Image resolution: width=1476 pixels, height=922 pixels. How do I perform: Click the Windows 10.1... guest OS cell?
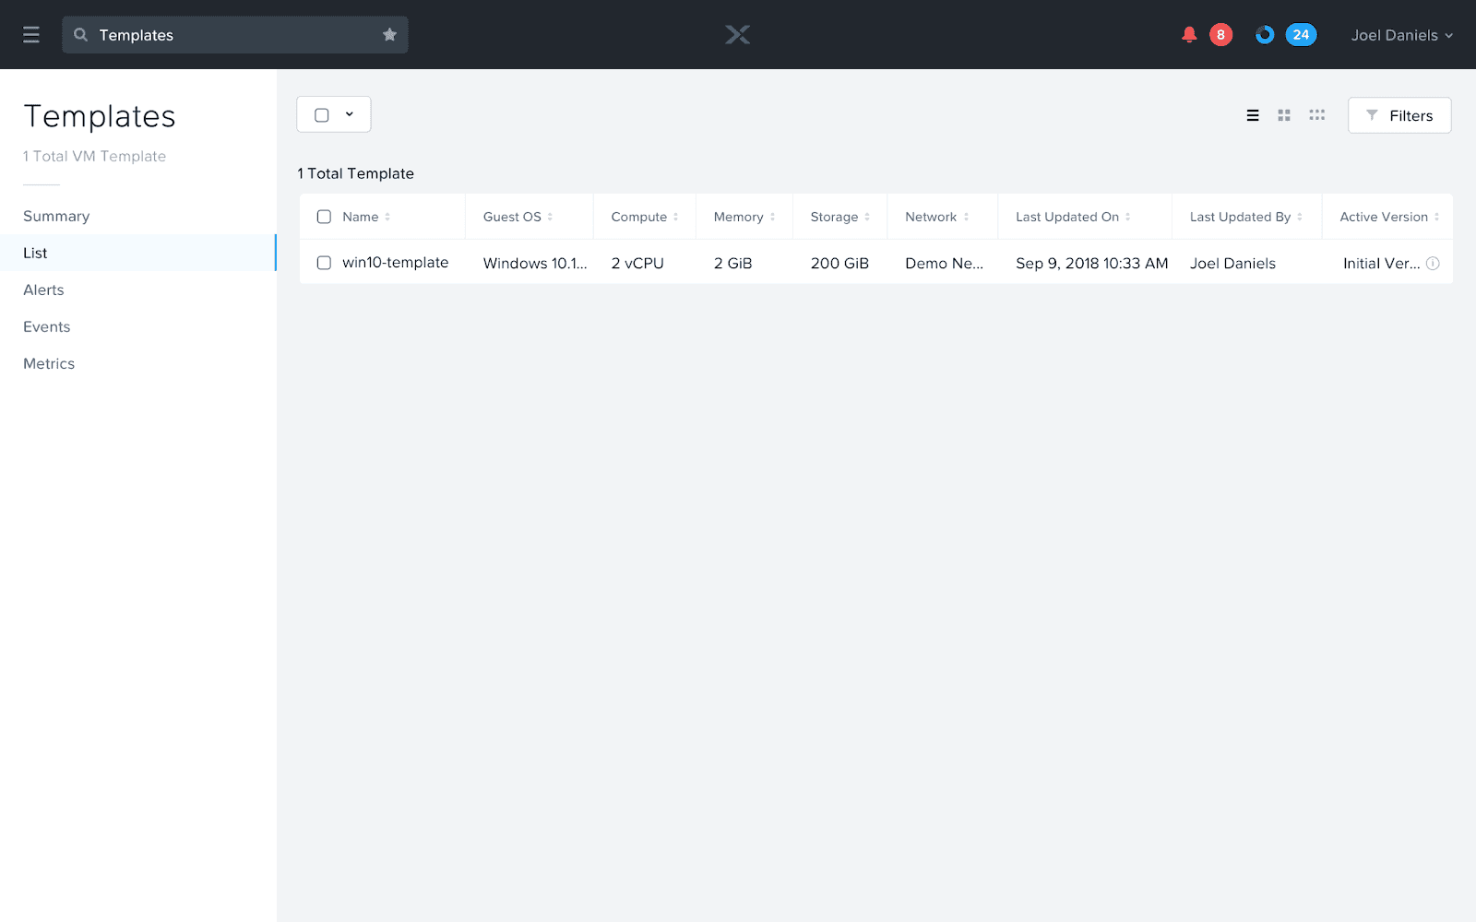pyautogui.click(x=535, y=263)
